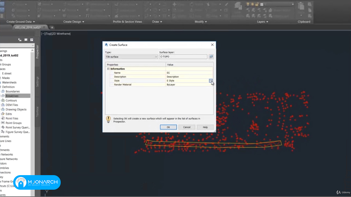Select the Render Material ByLayer value
The width and height of the screenshot is (351, 197).
pos(189,85)
